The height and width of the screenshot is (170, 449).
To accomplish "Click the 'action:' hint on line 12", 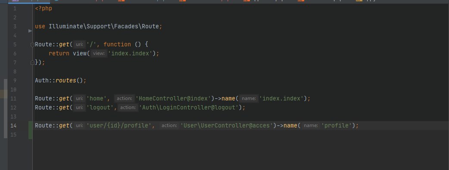I will [x=128, y=107].
